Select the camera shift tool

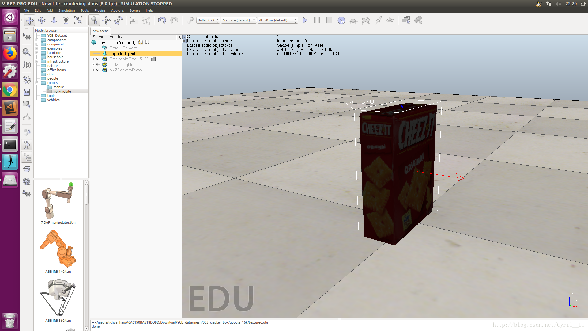click(54, 20)
